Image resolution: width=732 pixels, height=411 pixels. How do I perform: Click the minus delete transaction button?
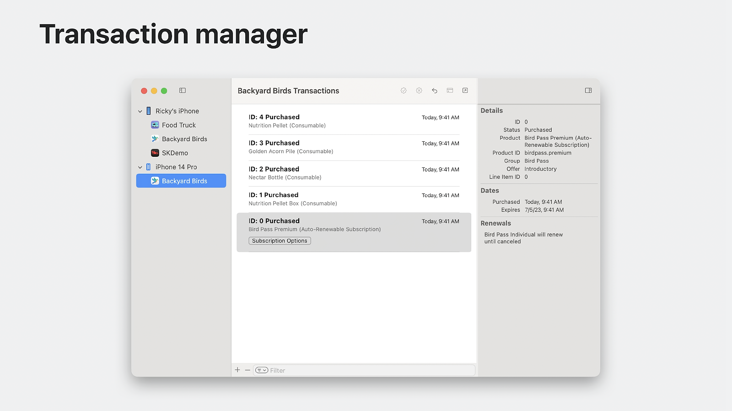pyautogui.click(x=248, y=370)
